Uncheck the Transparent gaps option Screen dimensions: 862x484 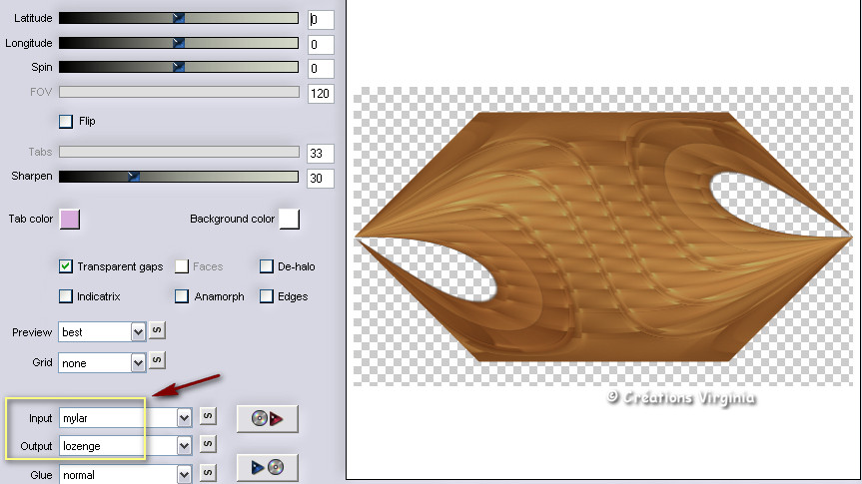66,266
